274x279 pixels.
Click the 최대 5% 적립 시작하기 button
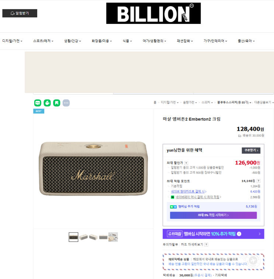click(213, 215)
